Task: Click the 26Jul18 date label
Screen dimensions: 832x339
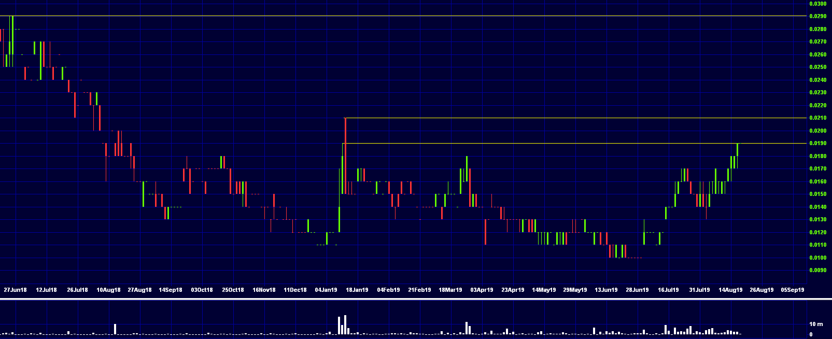Action: 77,290
